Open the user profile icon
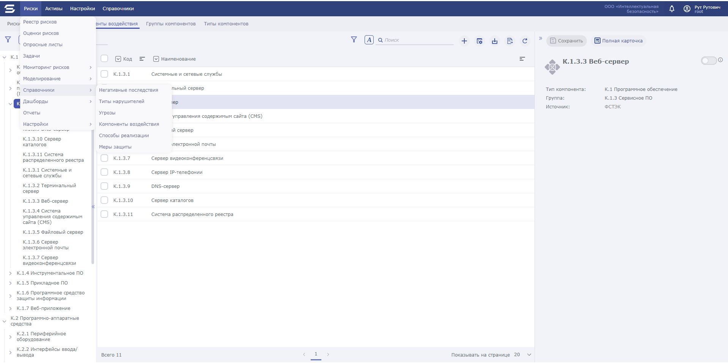 point(687,9)
